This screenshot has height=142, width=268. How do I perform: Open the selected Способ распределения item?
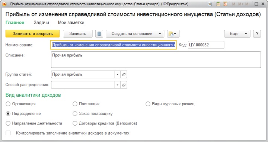[124, 85]
